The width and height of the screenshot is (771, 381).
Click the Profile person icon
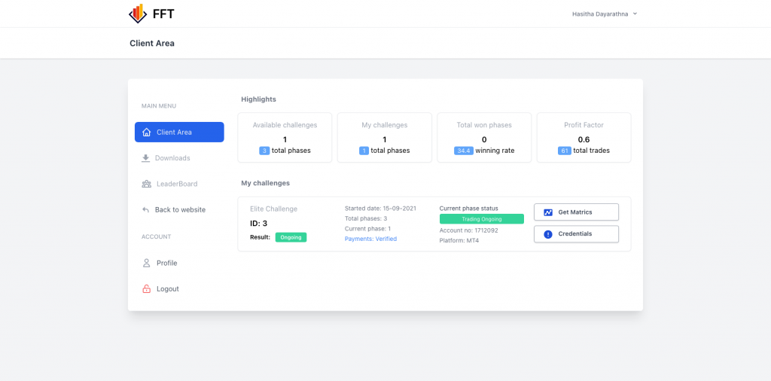point(146,263)
